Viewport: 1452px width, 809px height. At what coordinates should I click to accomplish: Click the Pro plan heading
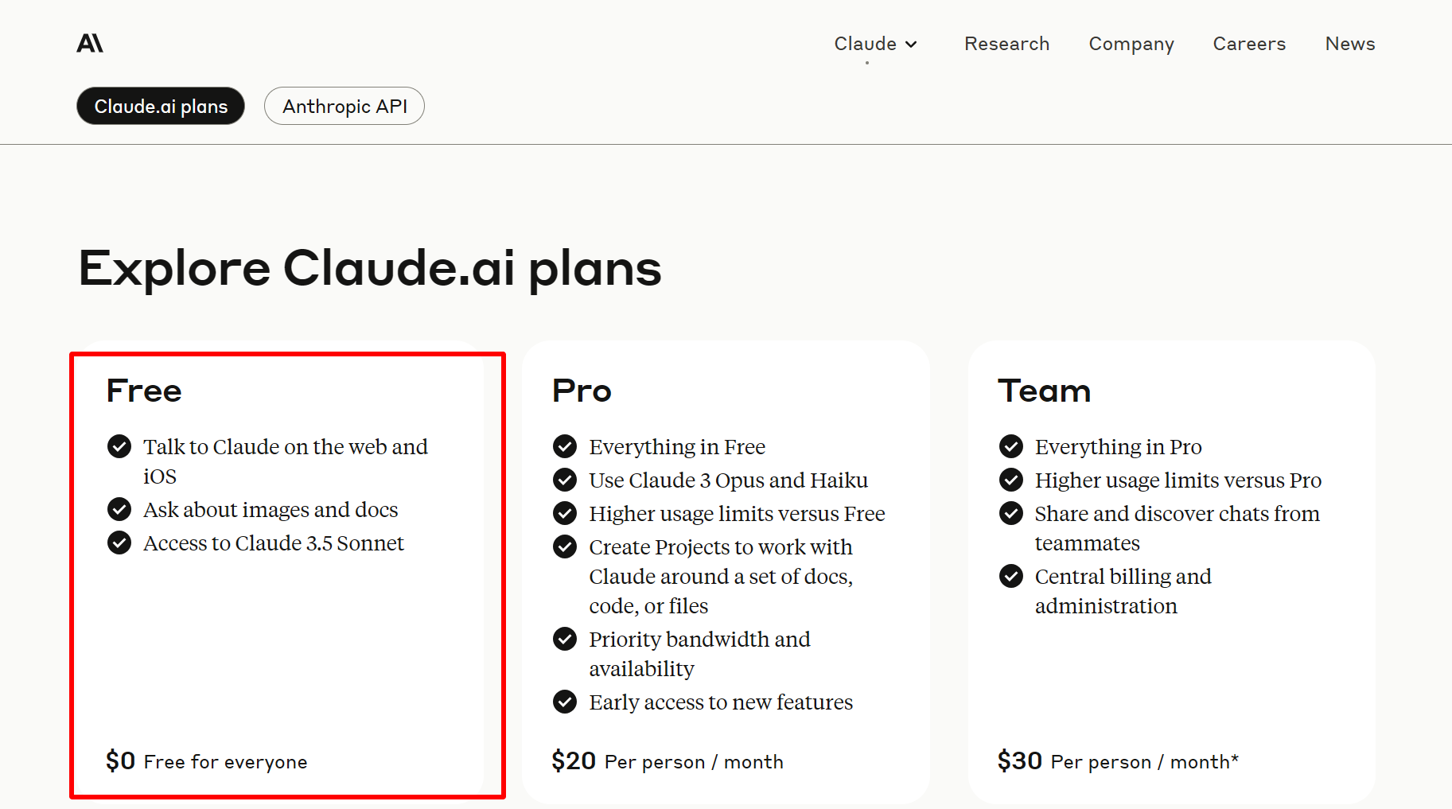pyautogui.click(x=582, y=391)
